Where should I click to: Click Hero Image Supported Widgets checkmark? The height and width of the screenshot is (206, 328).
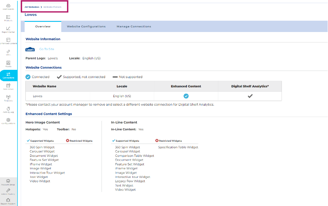28,140
